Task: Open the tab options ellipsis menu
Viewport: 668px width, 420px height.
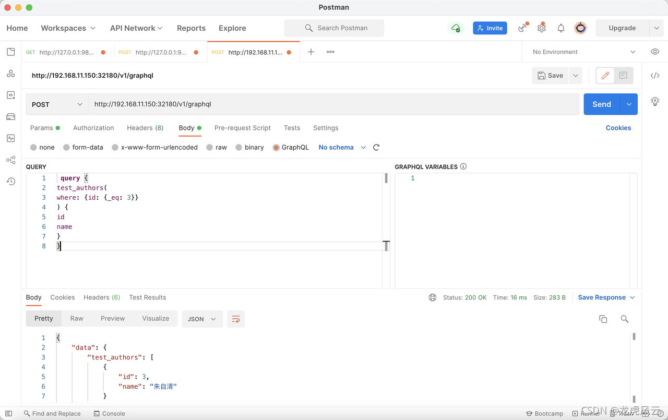Action: 330,52
